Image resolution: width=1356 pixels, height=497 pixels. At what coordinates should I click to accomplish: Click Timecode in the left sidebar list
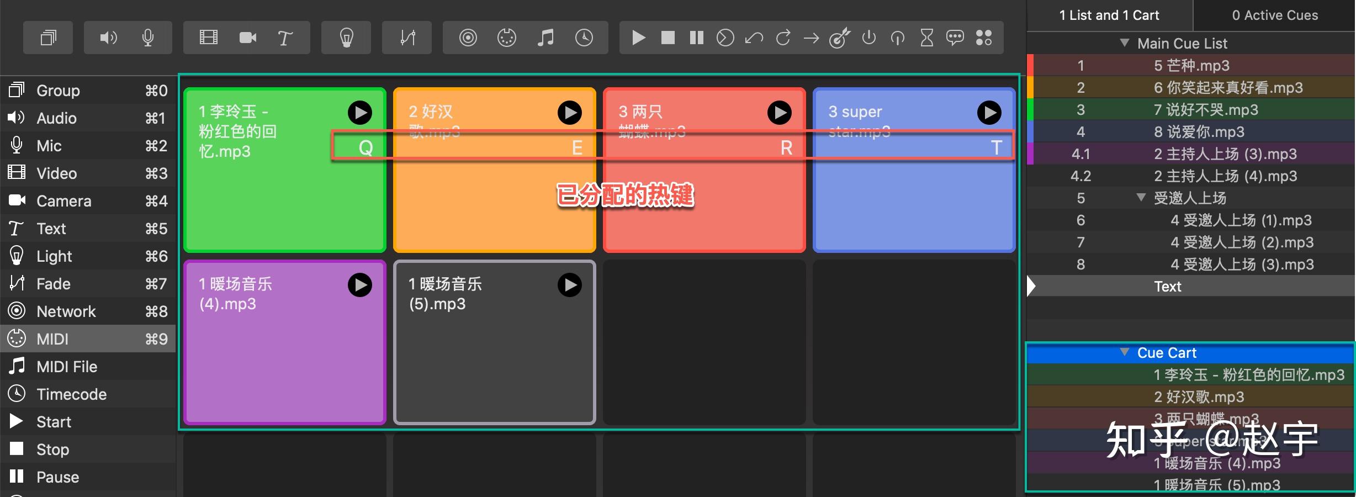point(71,394)
